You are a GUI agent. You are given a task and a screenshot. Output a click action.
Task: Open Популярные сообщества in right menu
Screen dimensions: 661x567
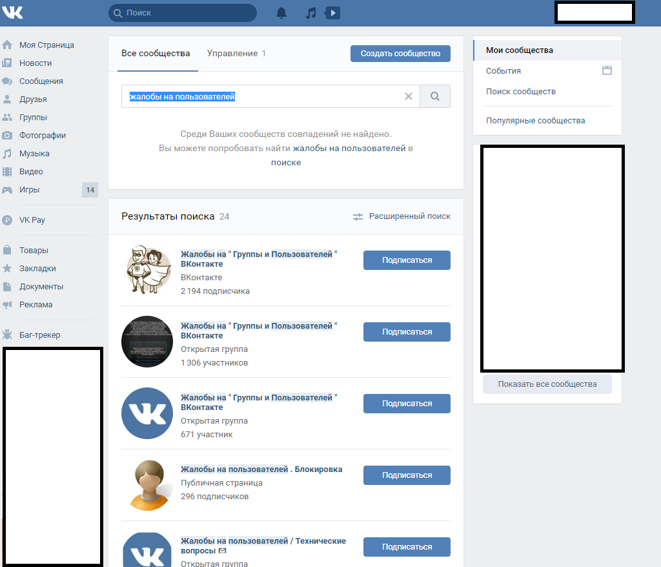click(x=535, y=121)
